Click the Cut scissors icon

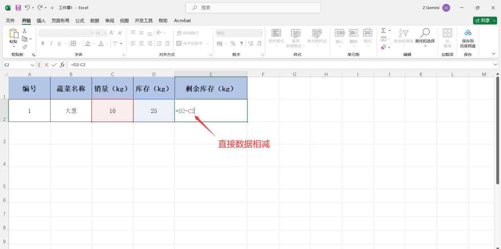(x=25, y=31)
